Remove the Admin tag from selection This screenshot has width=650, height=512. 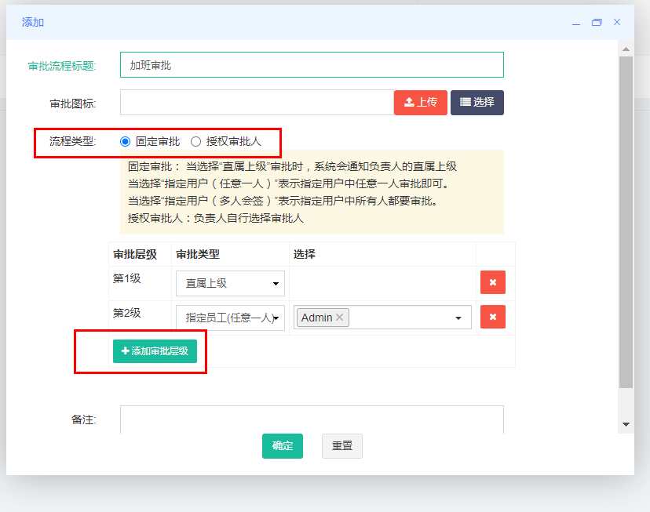click(339, 317)
